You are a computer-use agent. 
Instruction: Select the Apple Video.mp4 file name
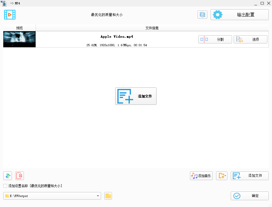coord(117,37)
